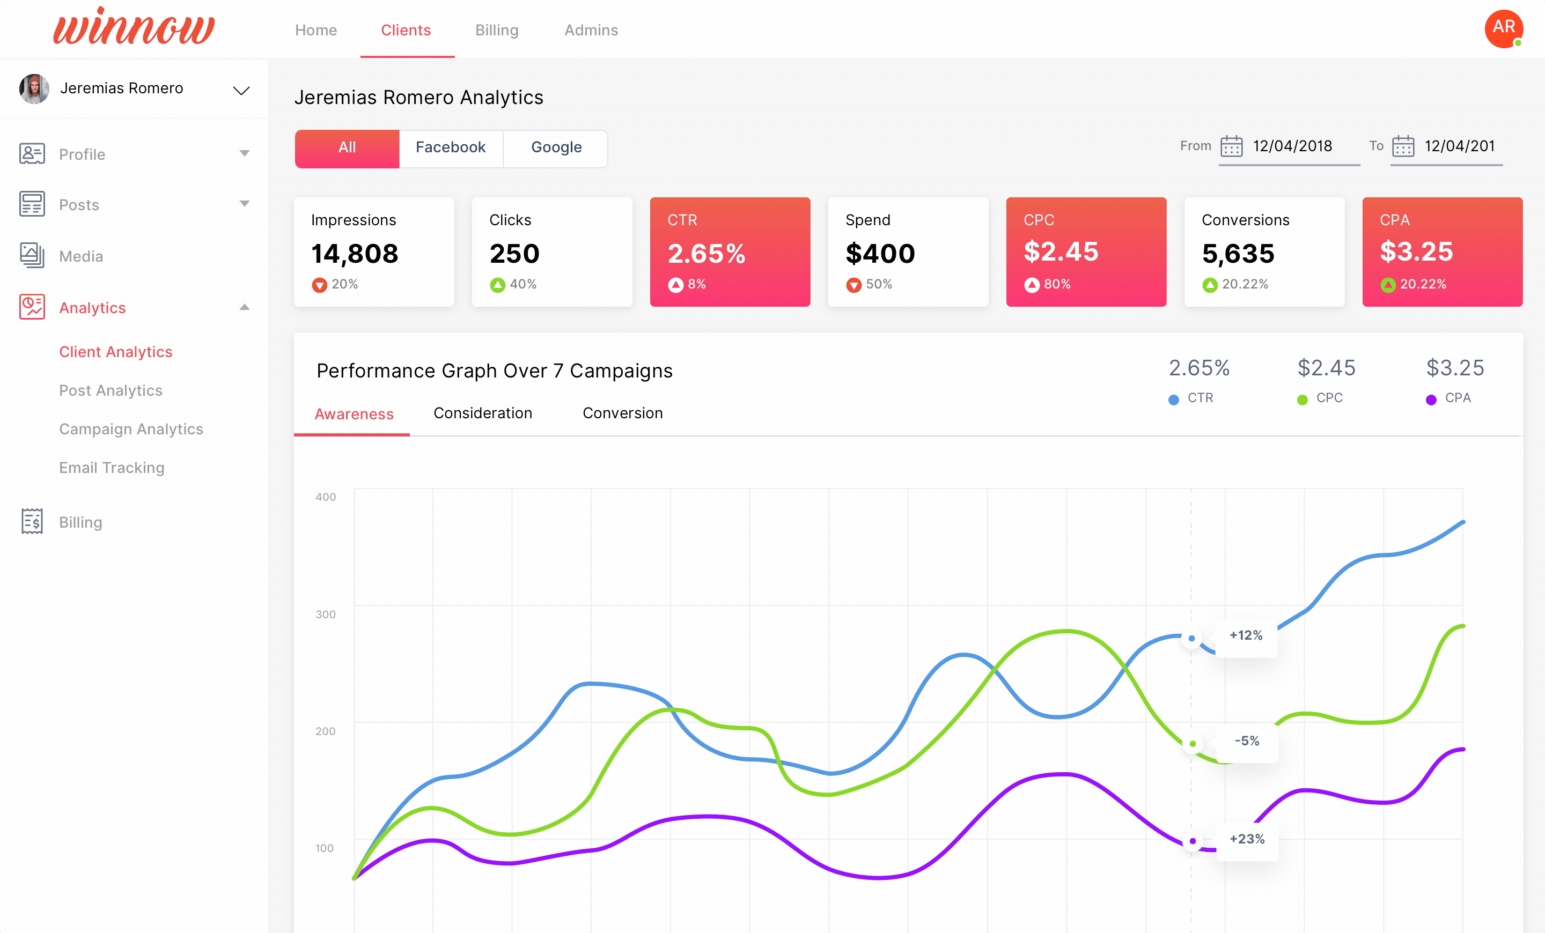
Task: Click the Billing receipt icon in sidebar
Action: (31, 521)
